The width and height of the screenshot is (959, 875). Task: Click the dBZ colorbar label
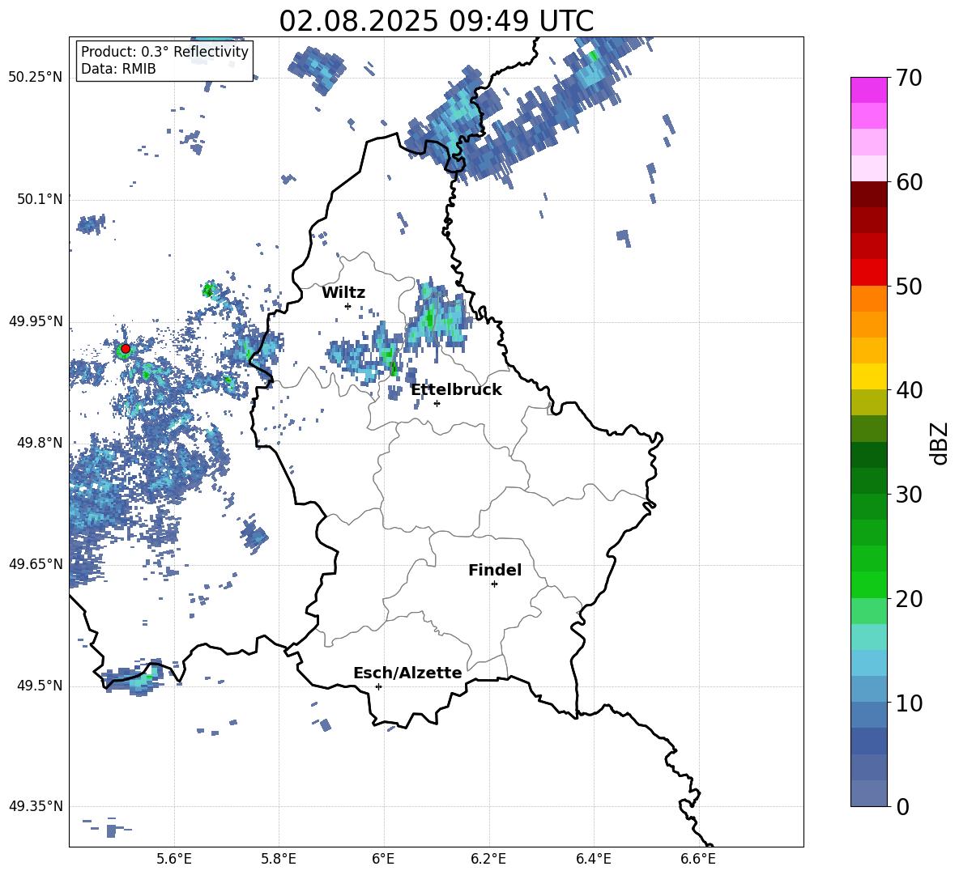pyautogui.click(x=940, y=443)
